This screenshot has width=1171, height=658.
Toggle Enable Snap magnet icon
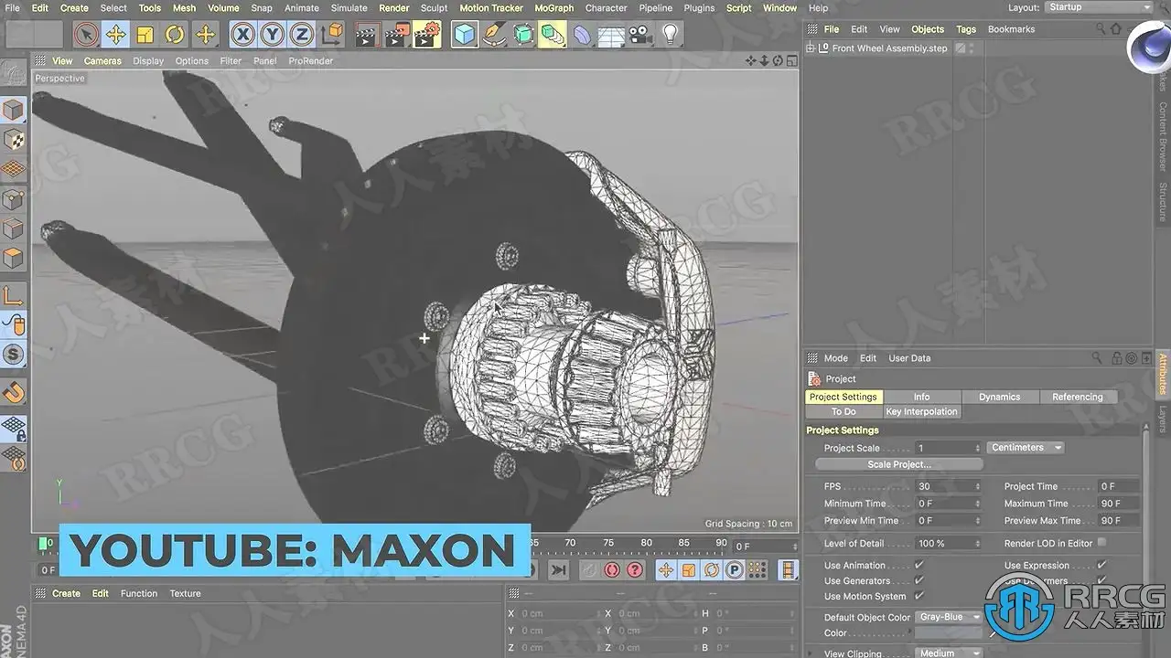tap(14, 393)
